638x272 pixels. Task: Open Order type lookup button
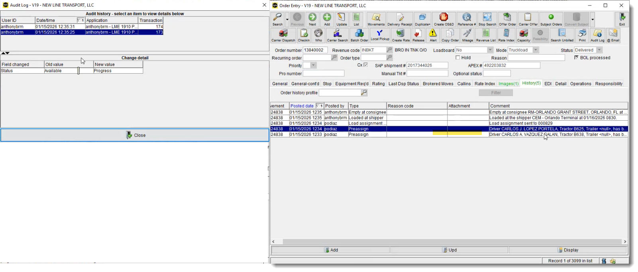tap(389, 58)
